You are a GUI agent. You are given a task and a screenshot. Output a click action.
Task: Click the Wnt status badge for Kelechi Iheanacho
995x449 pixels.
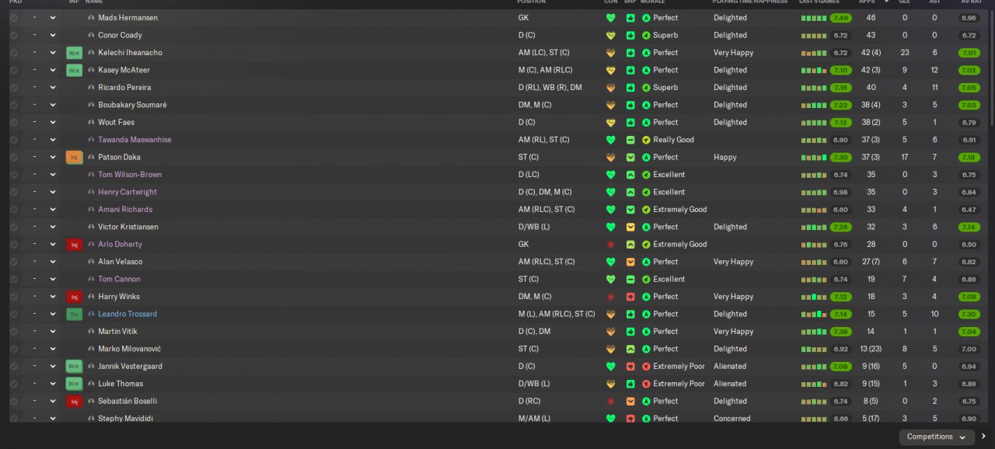click(74, 53)
